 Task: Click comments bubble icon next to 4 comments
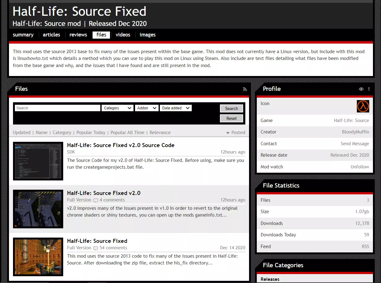96,200
